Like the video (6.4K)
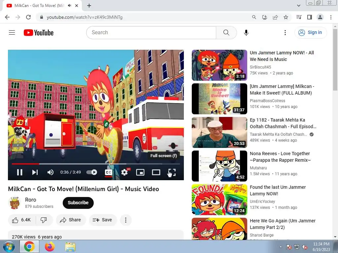Screen dimensions: 338x253 pos(21,220)
